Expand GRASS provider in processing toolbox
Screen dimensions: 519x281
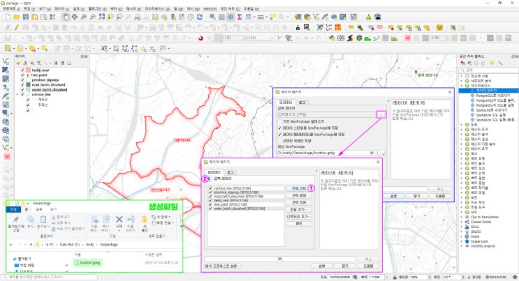tap(462, 231)
